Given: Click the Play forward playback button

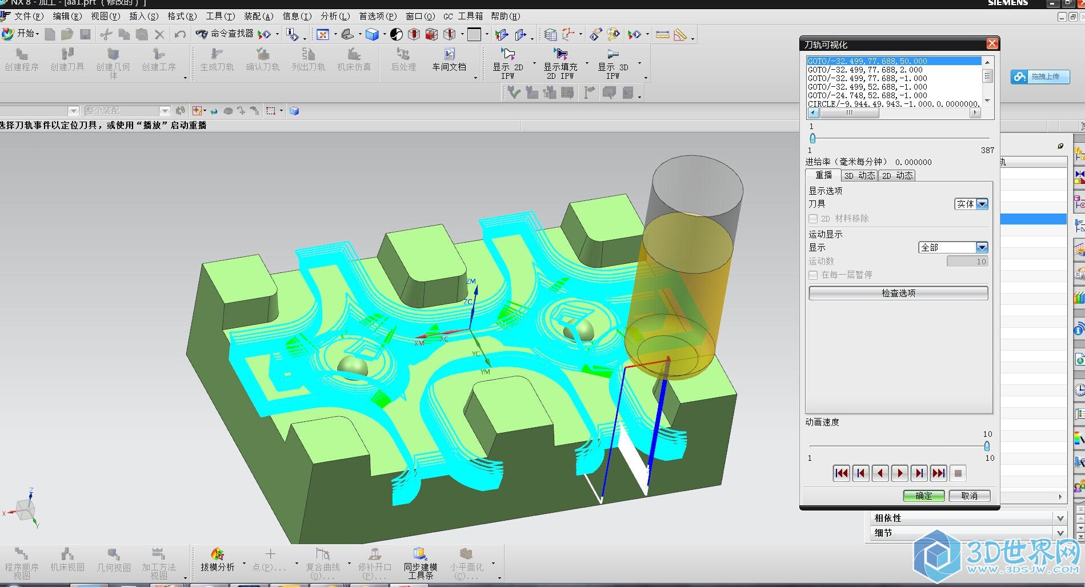Looking at the screenshot, I should click(900, 473).
